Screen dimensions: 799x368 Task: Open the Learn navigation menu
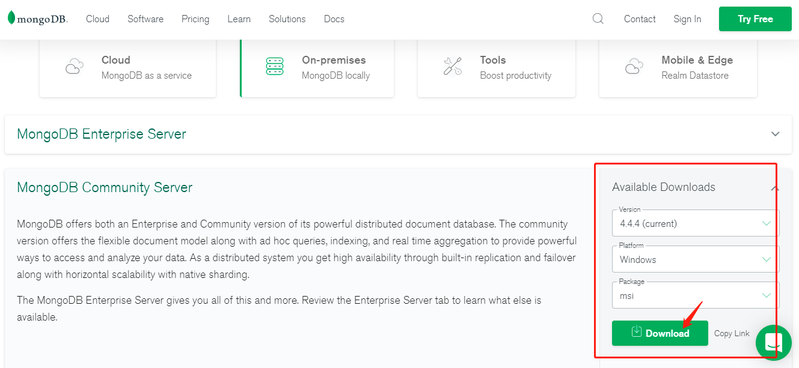click(x=239, y=19)
